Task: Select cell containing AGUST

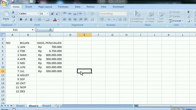Action: tap(28, 75)
